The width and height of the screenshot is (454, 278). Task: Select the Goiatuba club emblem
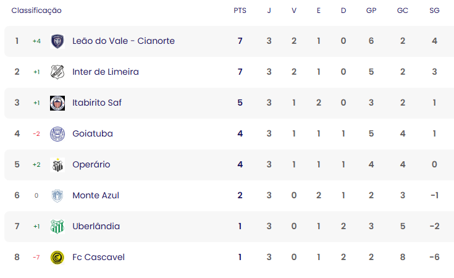(57, 134)
